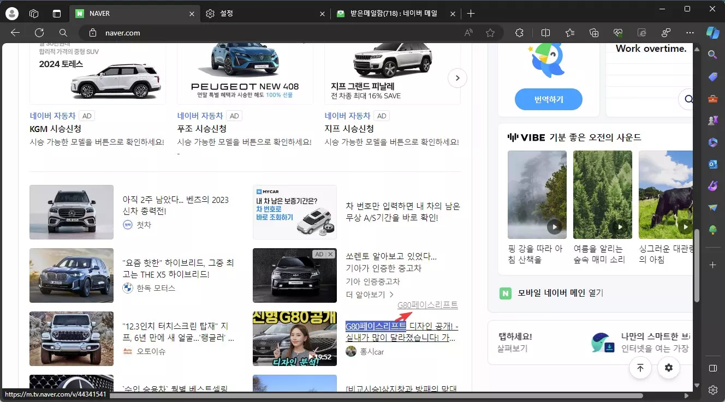725x402 pixels.
Task: Reload the page using the refresh icon
Action: coord(38,32)
